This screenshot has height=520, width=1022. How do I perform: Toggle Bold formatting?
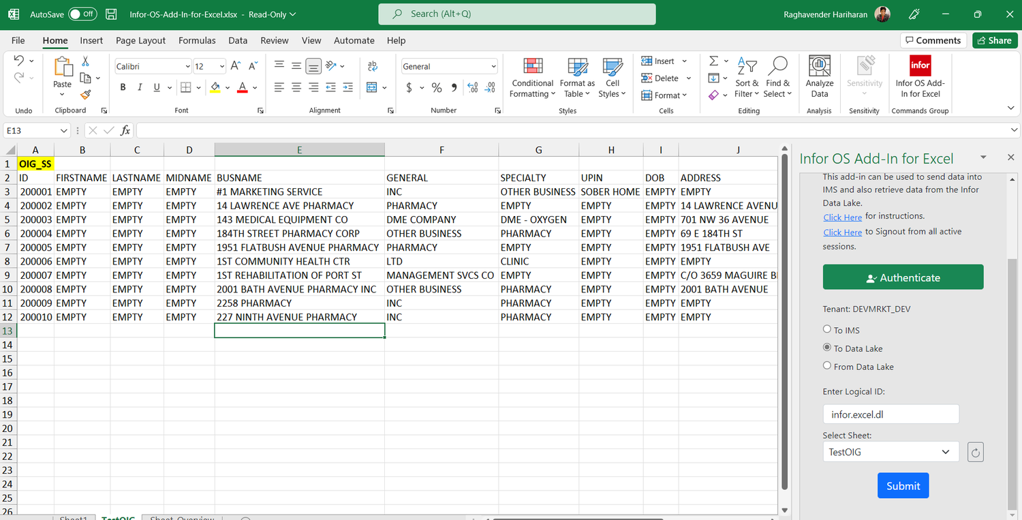click(x=123, y=87)
